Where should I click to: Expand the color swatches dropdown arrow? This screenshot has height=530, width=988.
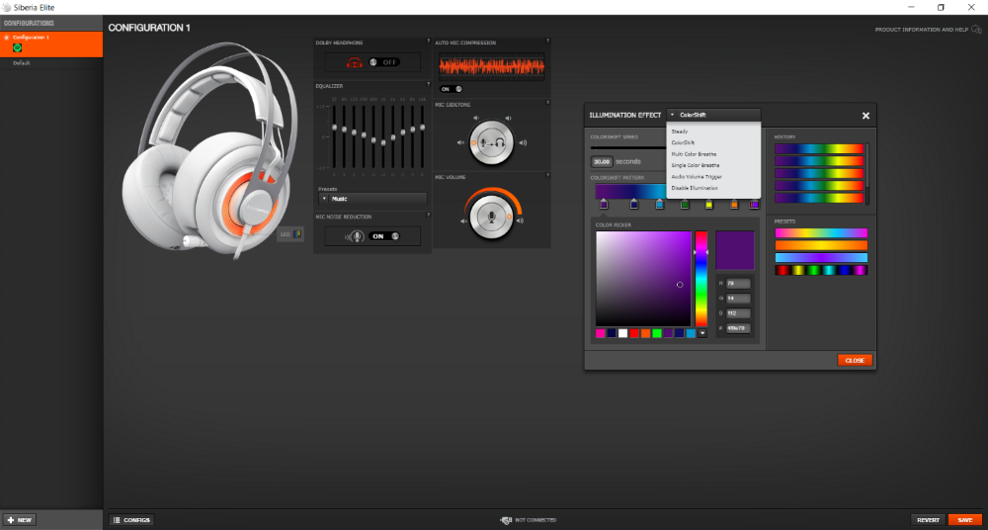click(702, 333)
